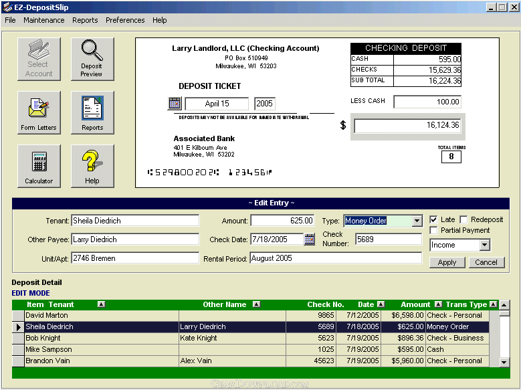Sort by Date column arrow

coord(381,304)
